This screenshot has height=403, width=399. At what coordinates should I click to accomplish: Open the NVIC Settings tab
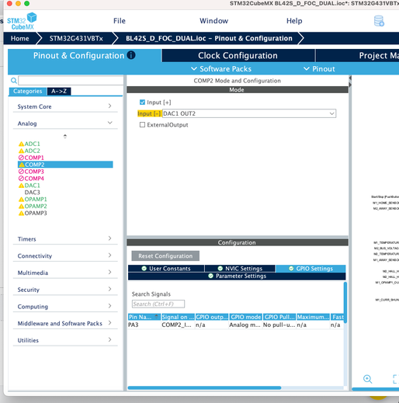[x=240, y=269]
